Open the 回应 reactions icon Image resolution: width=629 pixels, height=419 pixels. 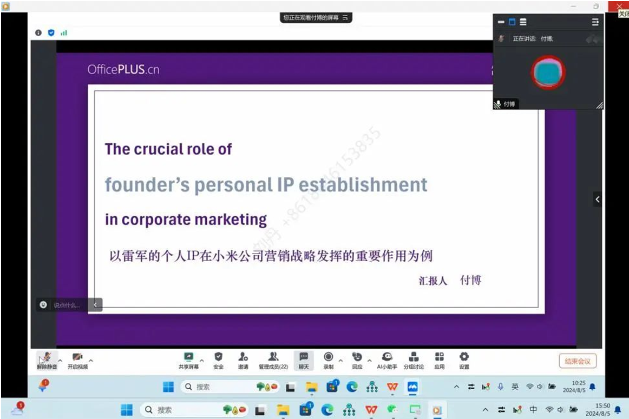[357, 358]
